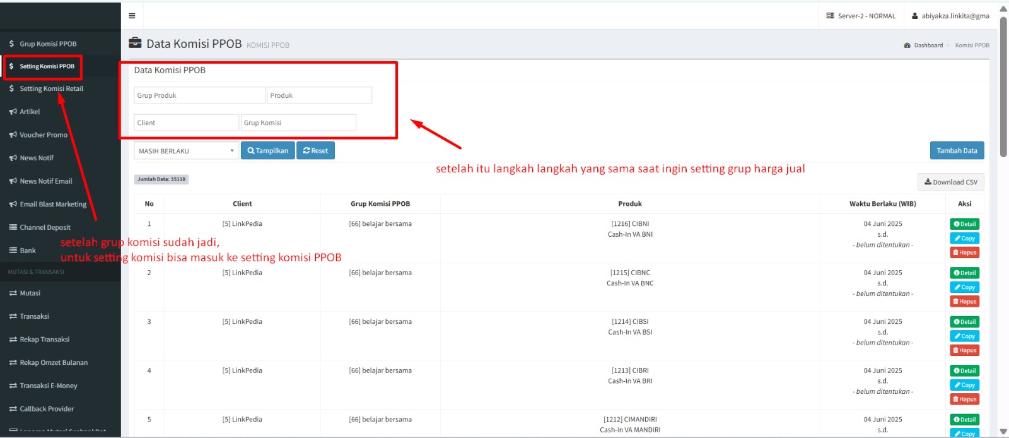This screenshot has width=1009, height=438.
Task: Click Detail for the CIMANDIRI row
Action: [x=964, y=420]
